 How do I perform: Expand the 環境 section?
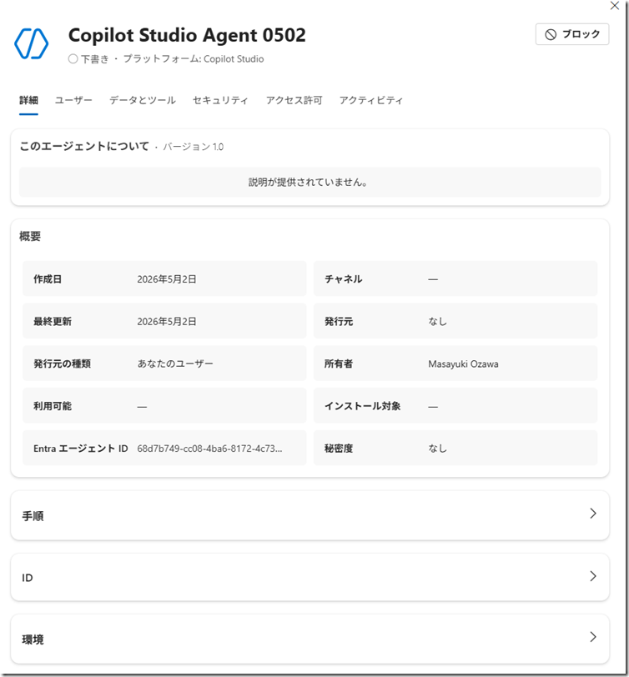[309, 639]
